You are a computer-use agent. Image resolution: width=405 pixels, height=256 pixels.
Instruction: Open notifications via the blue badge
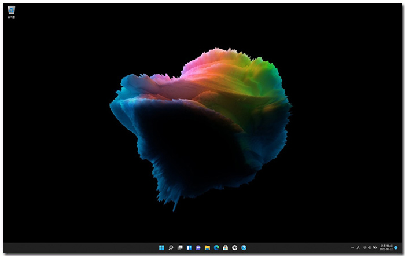(396, 247)
